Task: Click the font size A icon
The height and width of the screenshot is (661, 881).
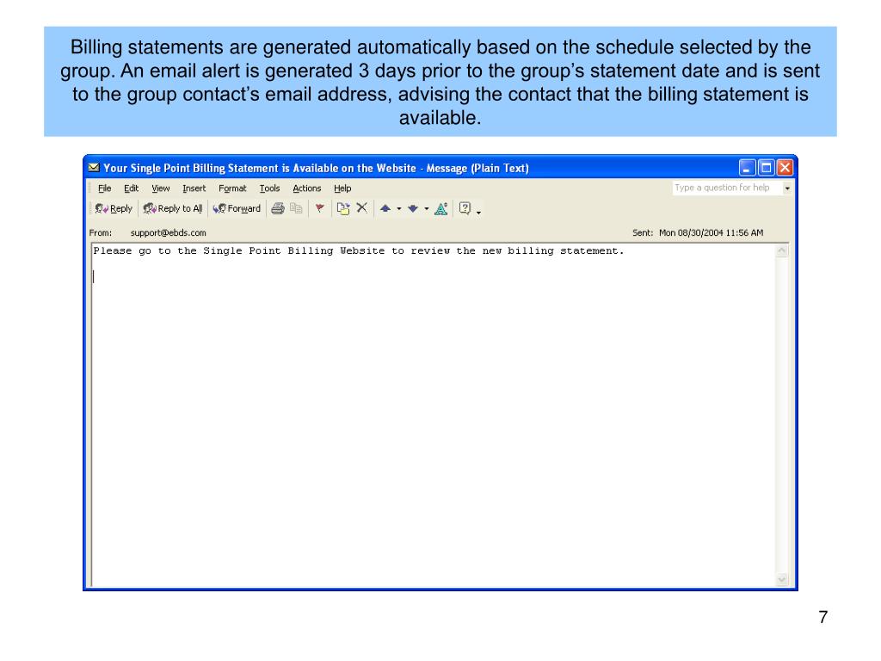Action: click(x=441, y=208)
